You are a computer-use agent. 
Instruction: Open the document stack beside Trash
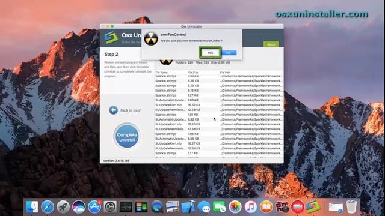pos(336,208)
